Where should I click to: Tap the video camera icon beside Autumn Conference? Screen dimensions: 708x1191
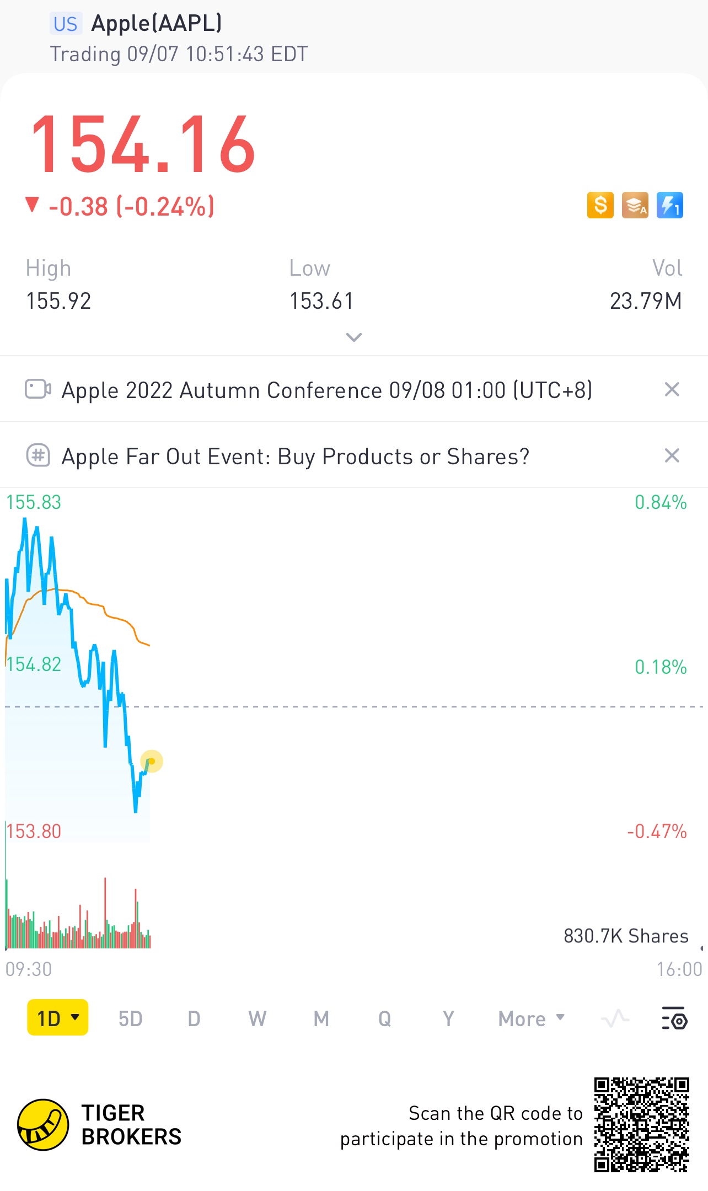coord(38,389)
